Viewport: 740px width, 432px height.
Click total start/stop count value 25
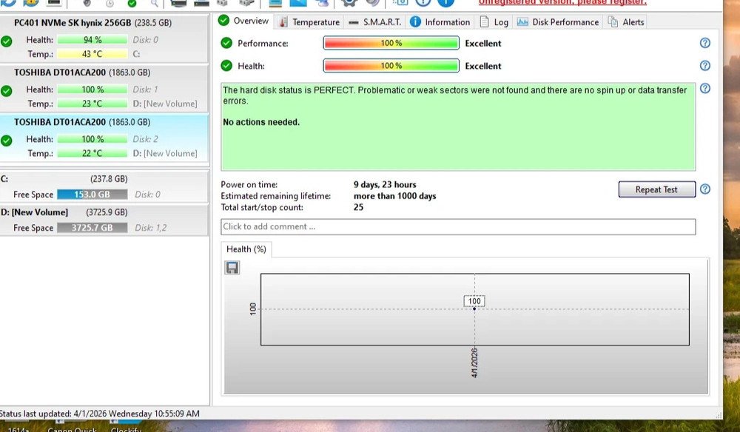pos(359,207)
